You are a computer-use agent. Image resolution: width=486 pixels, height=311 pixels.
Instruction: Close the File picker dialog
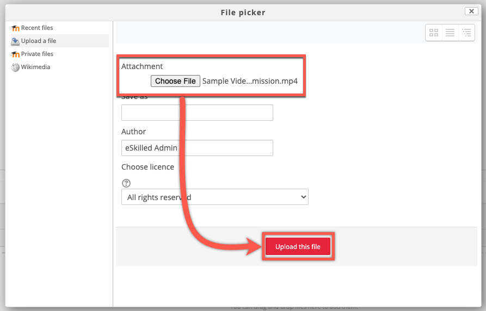coord(471,11)
